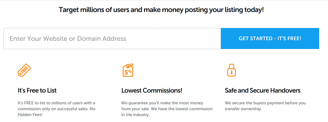Select the "Safe and Secure Handovers" heading

click(x=263, y=90)
